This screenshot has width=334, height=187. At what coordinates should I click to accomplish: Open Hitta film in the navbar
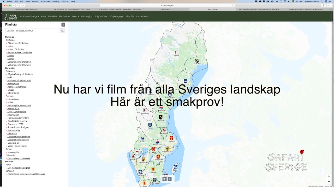[x=130, y=16]
